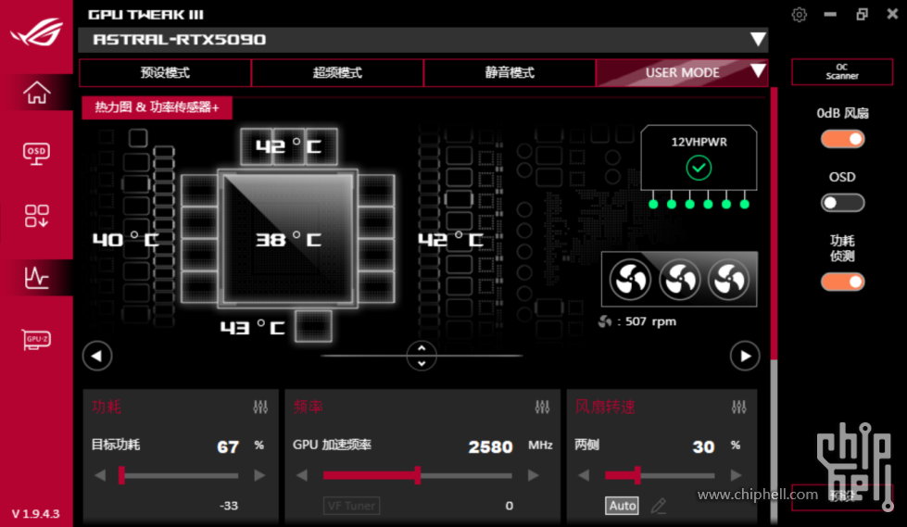Select 静音模式 tab

coord(510,72)
